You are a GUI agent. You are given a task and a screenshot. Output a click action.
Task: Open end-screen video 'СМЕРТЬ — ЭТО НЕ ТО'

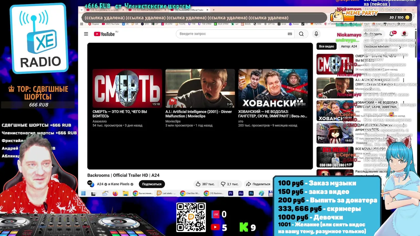(x=127, y=88)
